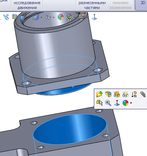Open the Appearances dropdown arrow in the context toolbar

[131, 103]
